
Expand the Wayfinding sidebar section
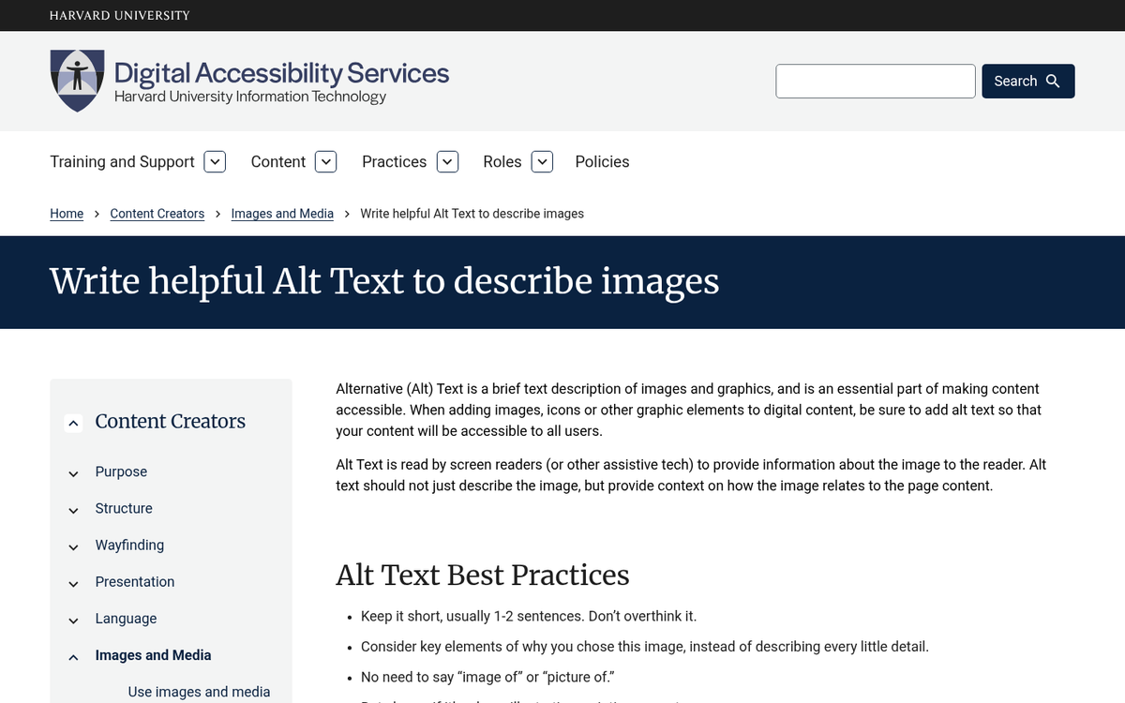[x=73, y=546]
